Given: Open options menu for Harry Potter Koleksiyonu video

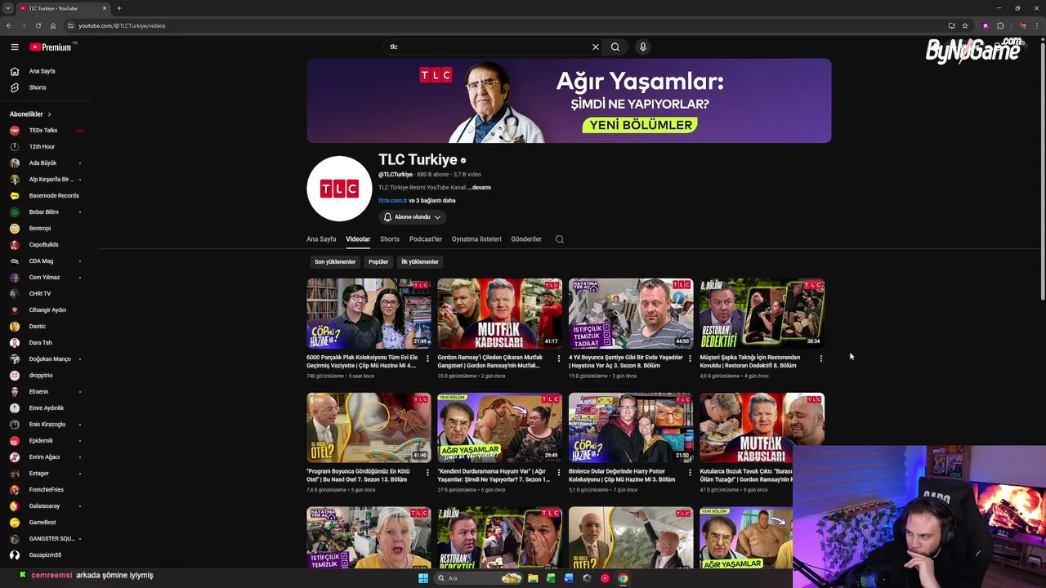Looking at the screenshot, I should (x=690, y=473).
